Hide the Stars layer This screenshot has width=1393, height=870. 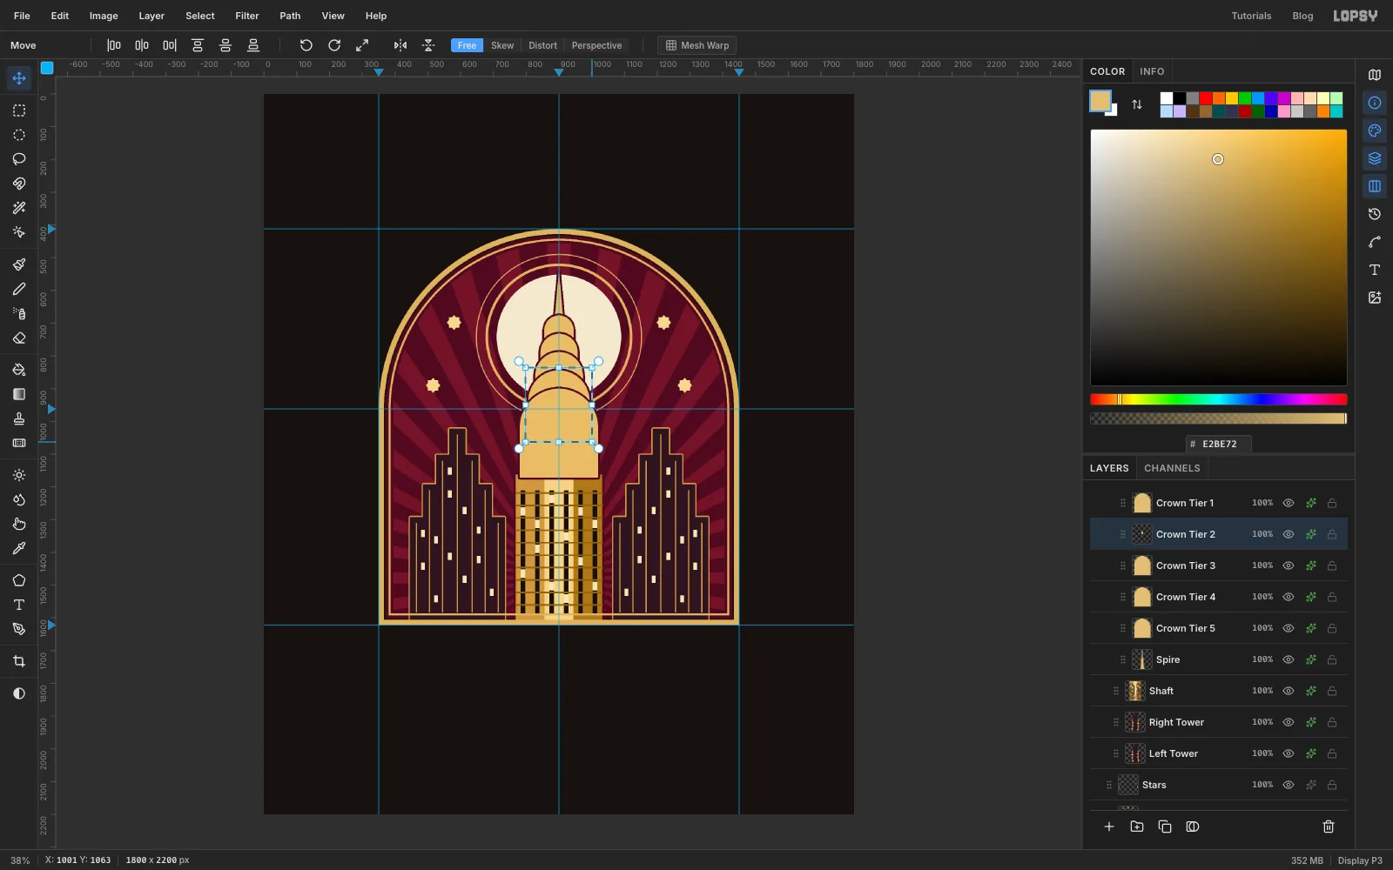point(1289,785)
